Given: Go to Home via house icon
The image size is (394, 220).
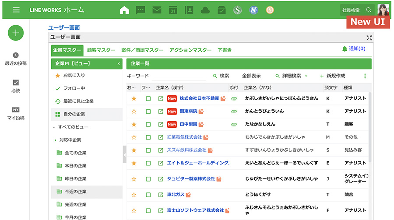Looking at the screenshot, I should pos(124,10).
